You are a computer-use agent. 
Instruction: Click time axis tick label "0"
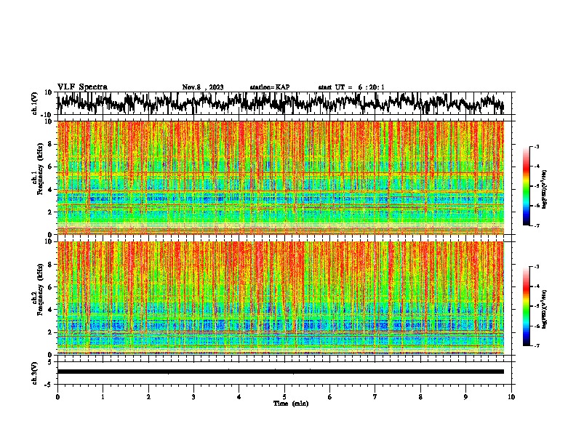pyautogui.click(x=57, y=397)
